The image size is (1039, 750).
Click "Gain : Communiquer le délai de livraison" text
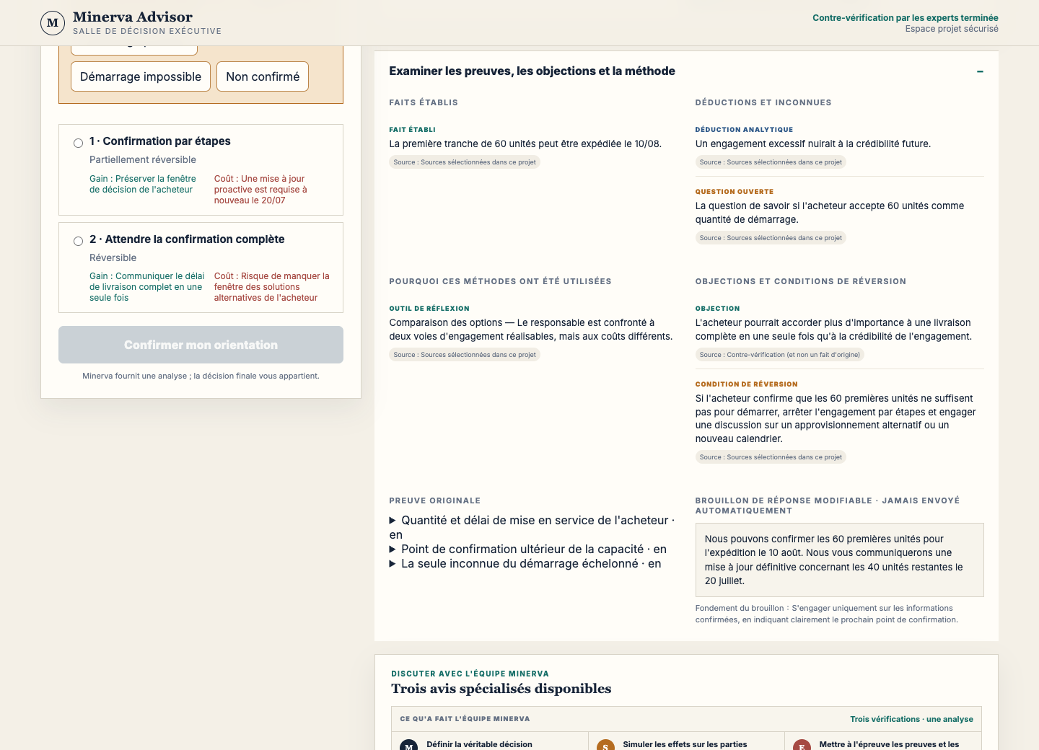click(147, 287)
